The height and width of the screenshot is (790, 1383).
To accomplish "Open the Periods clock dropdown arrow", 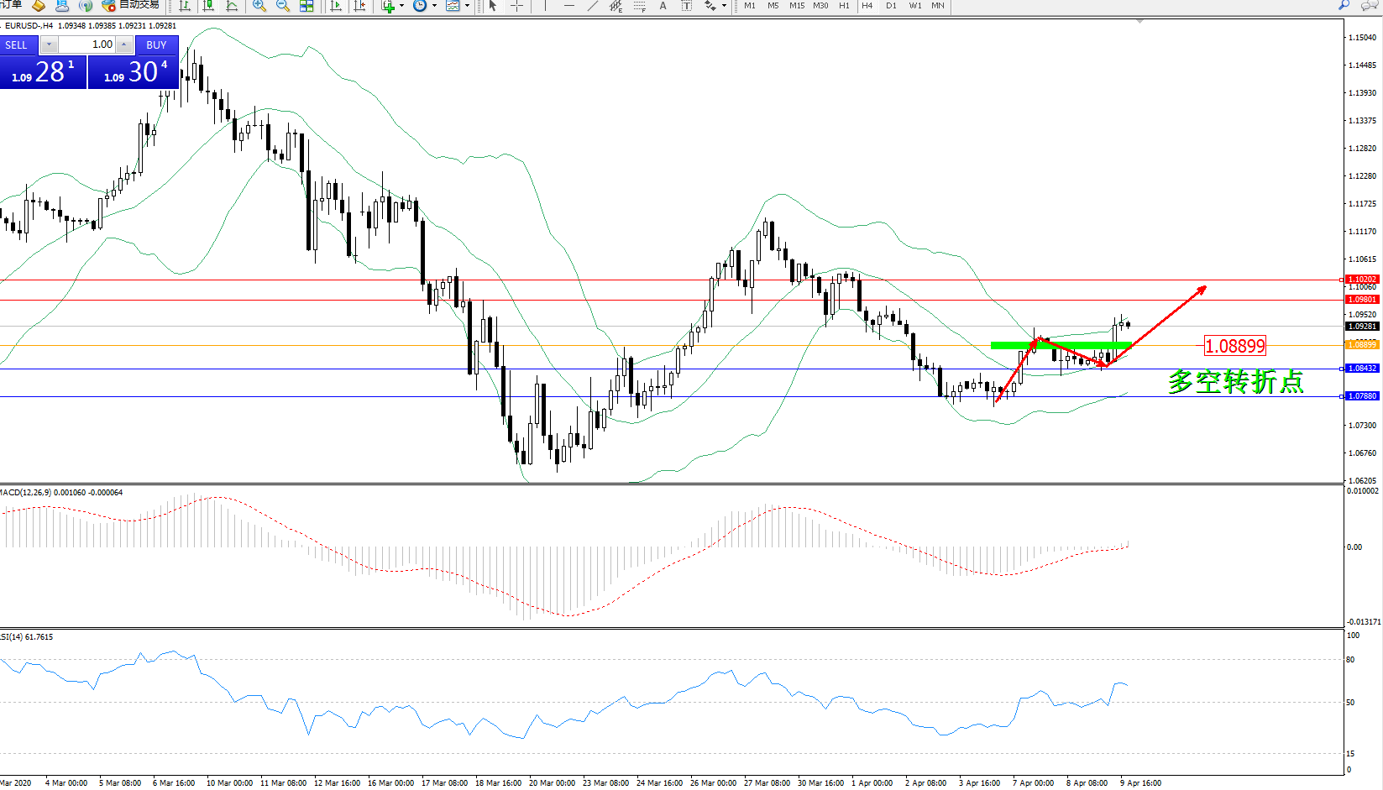I will (x=434, y=6).
